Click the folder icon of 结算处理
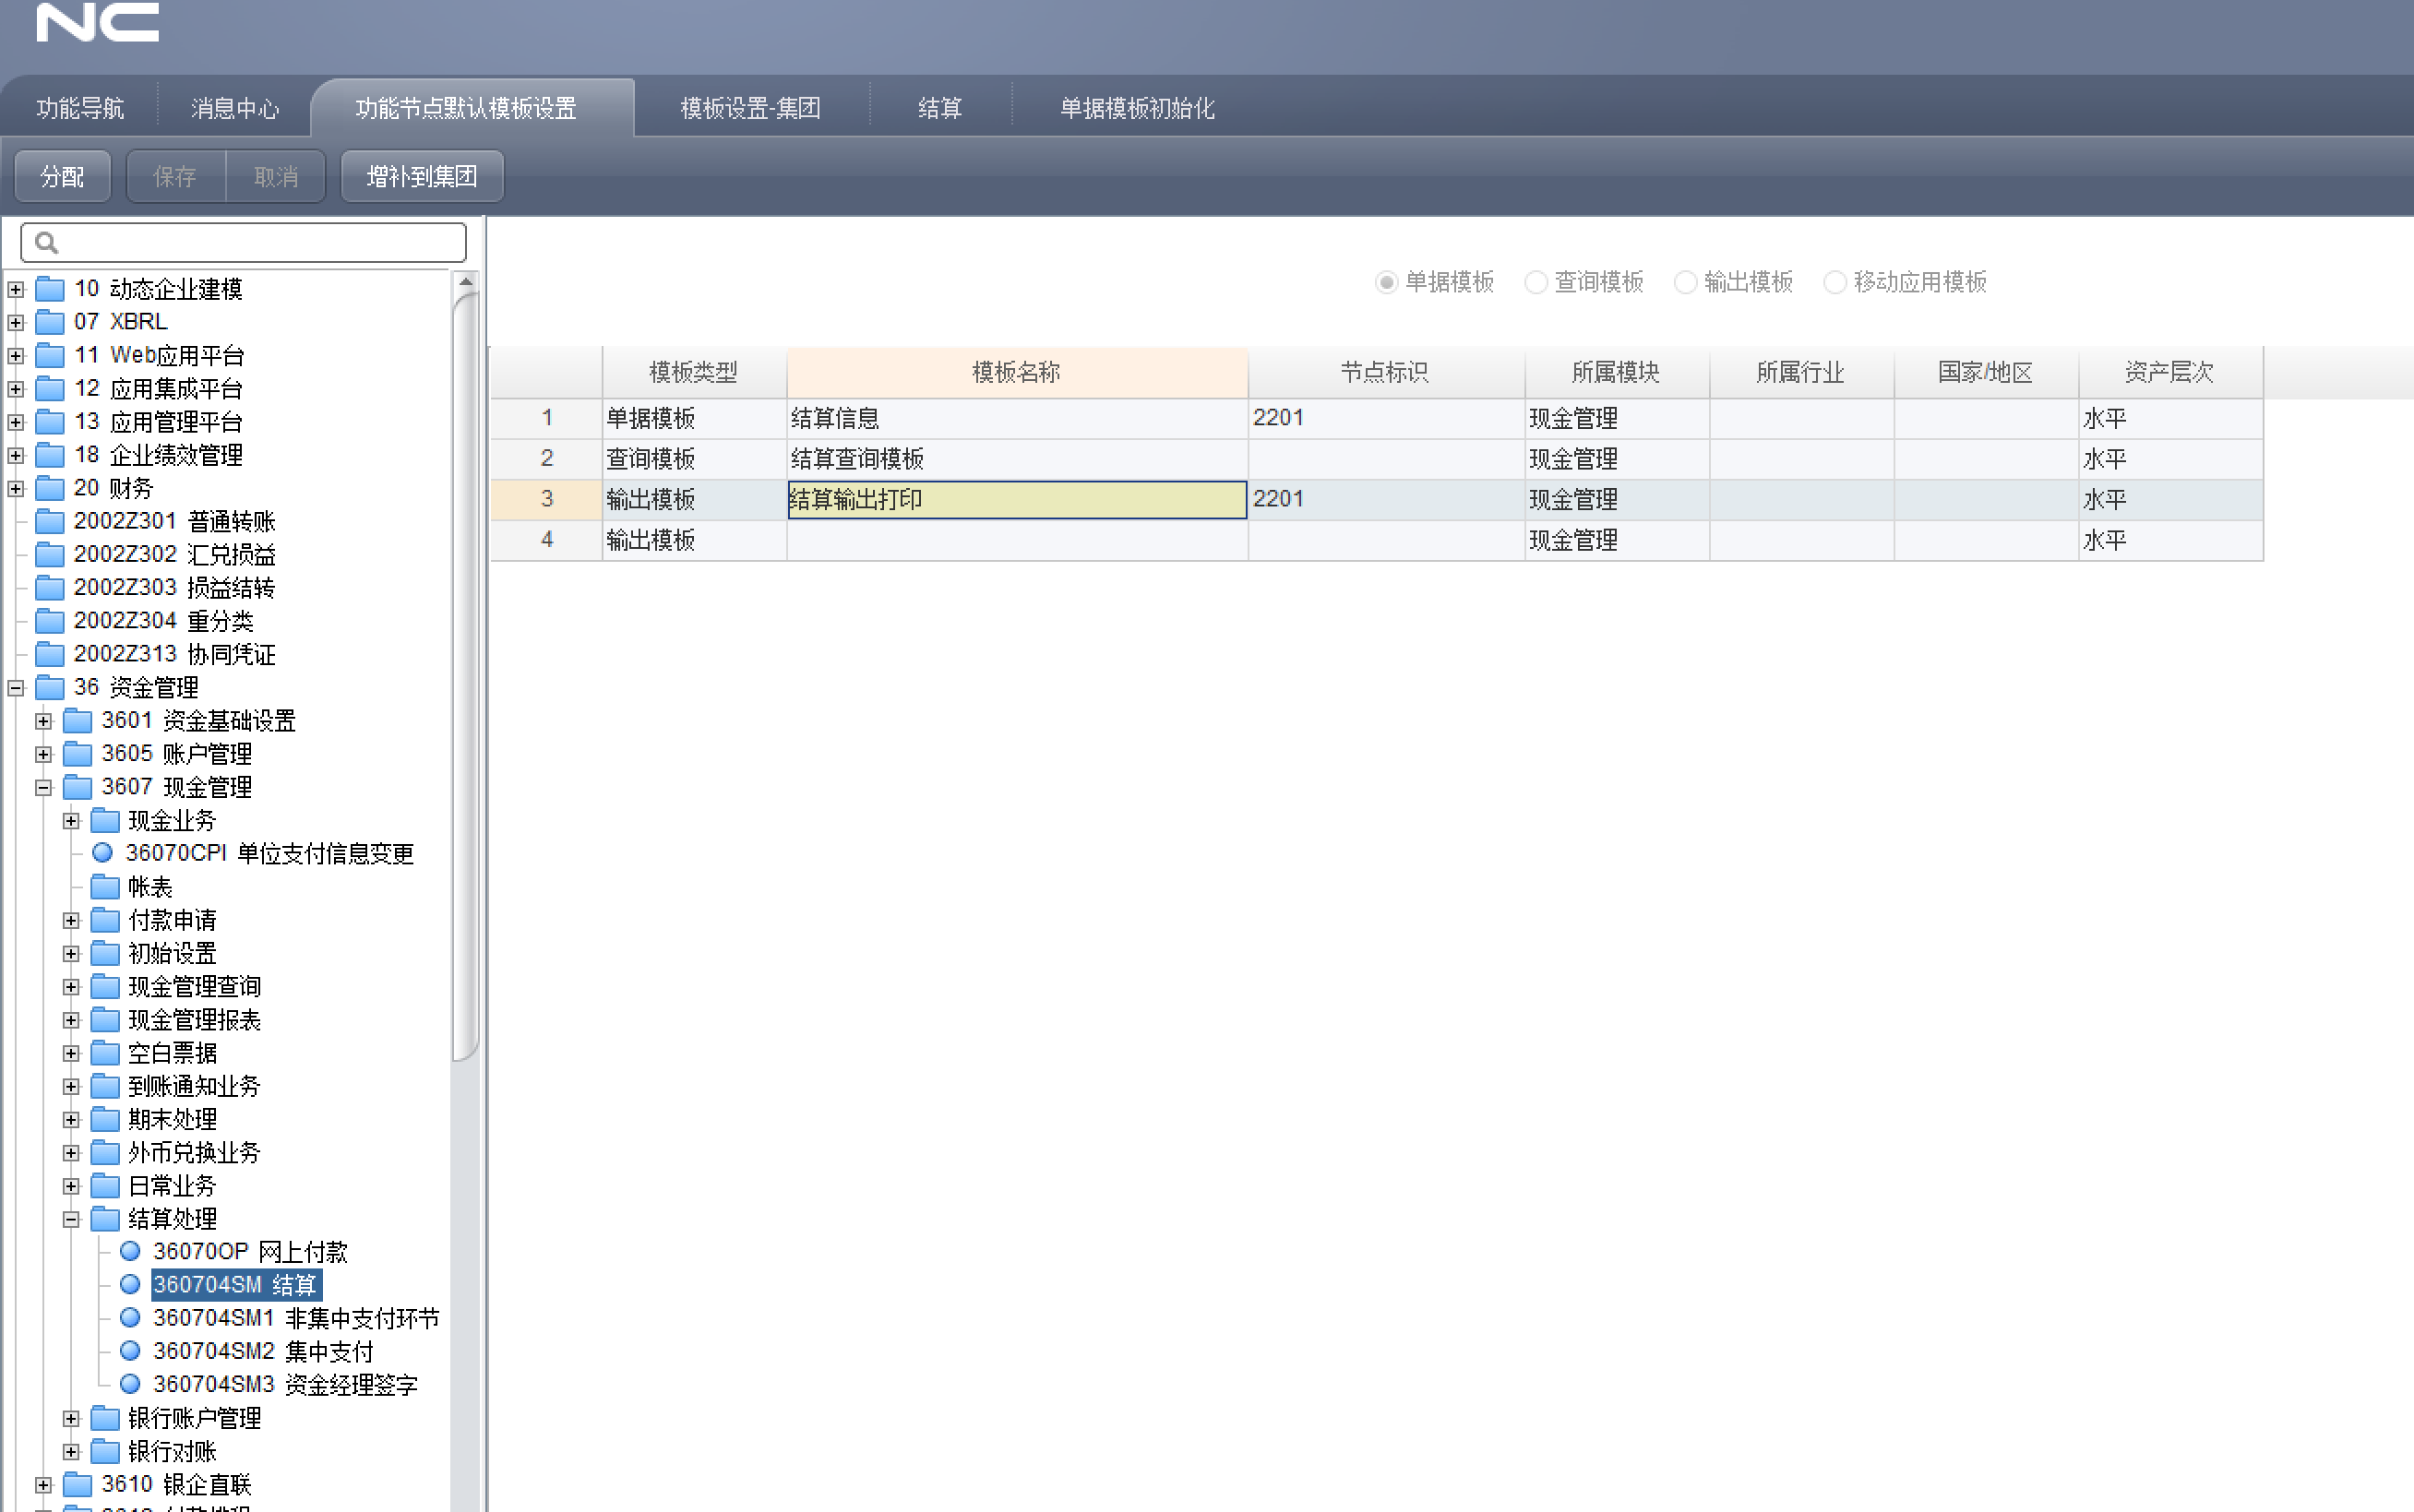The height and width of the screenshot is (1512, 2414). coord(105,1218)
